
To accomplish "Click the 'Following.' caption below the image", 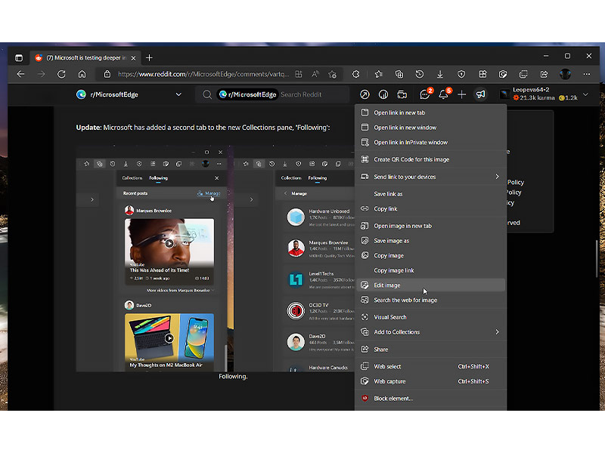I will [x=233, y=376].
